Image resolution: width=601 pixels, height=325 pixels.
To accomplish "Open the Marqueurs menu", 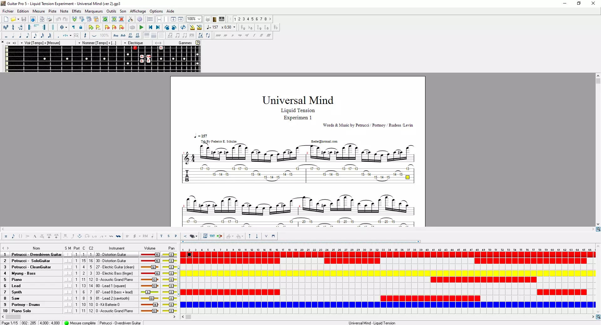I will (94, 11).
